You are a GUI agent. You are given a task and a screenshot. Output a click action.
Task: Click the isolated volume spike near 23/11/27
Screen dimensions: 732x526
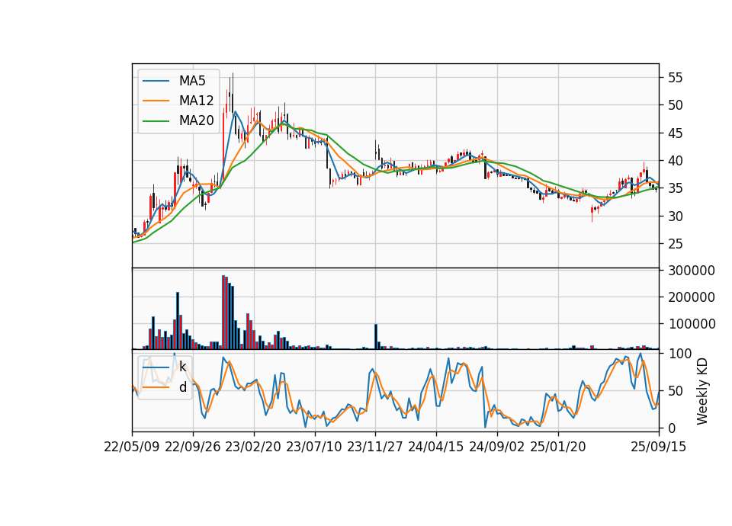pyautogui.click(x=376, y=336)
